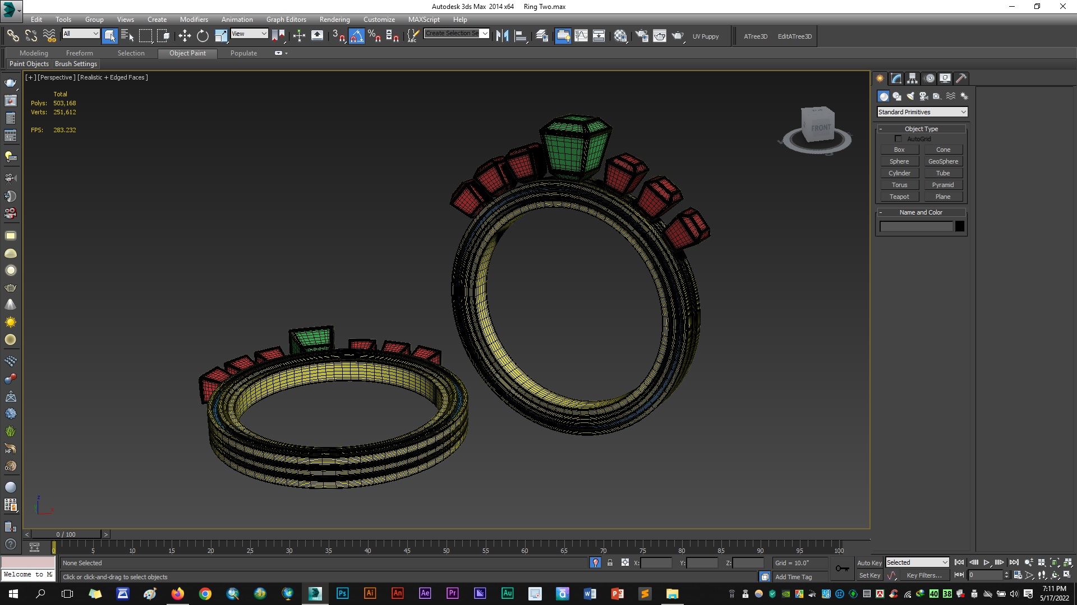Collapse the Object Type rollout
This screenshot has width=1077, height=605.
[920, 129]
